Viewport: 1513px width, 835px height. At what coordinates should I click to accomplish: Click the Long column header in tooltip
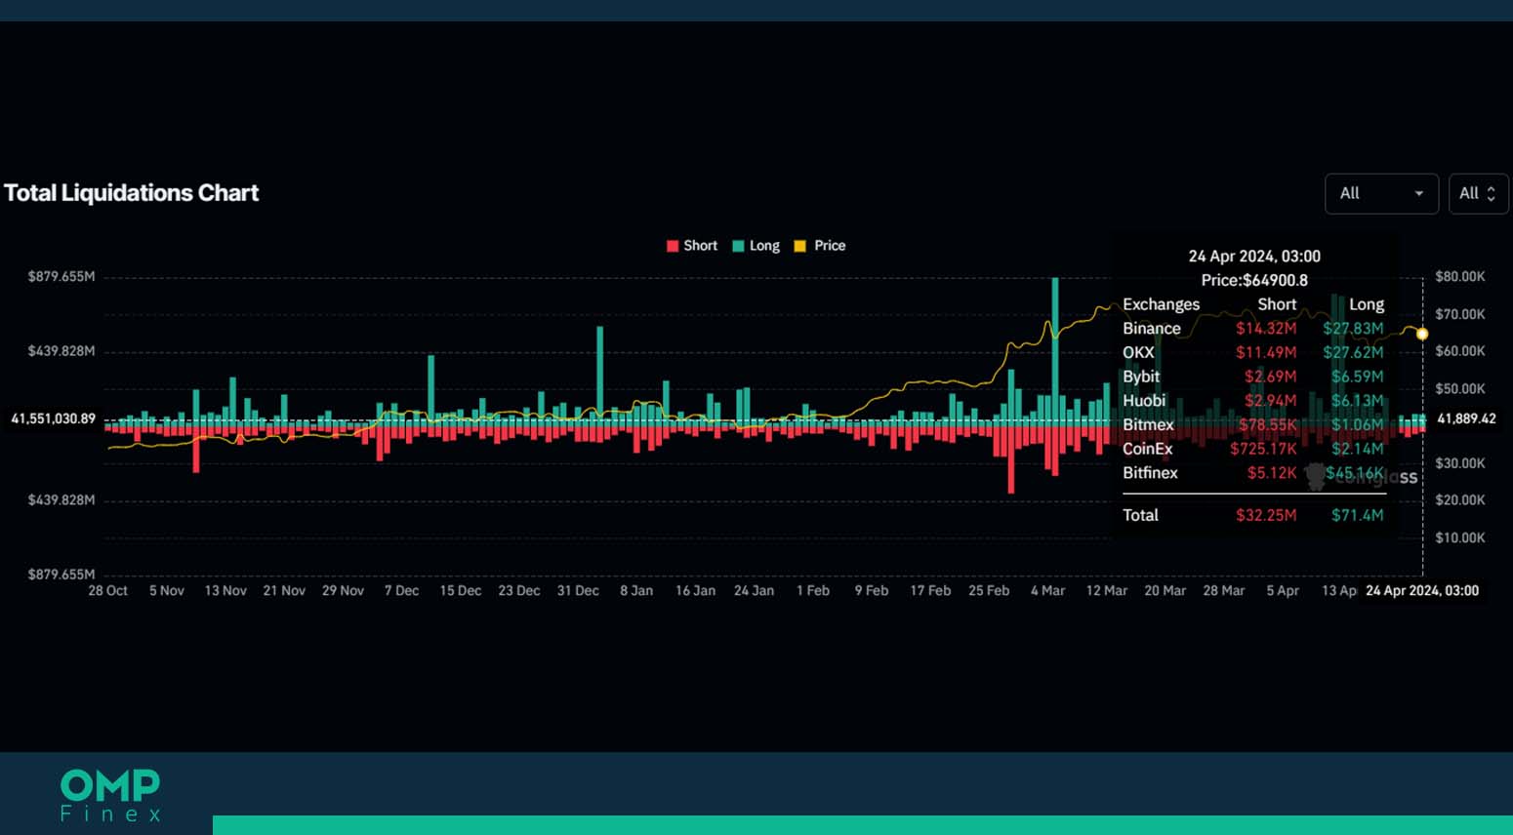pos(1366,304)
